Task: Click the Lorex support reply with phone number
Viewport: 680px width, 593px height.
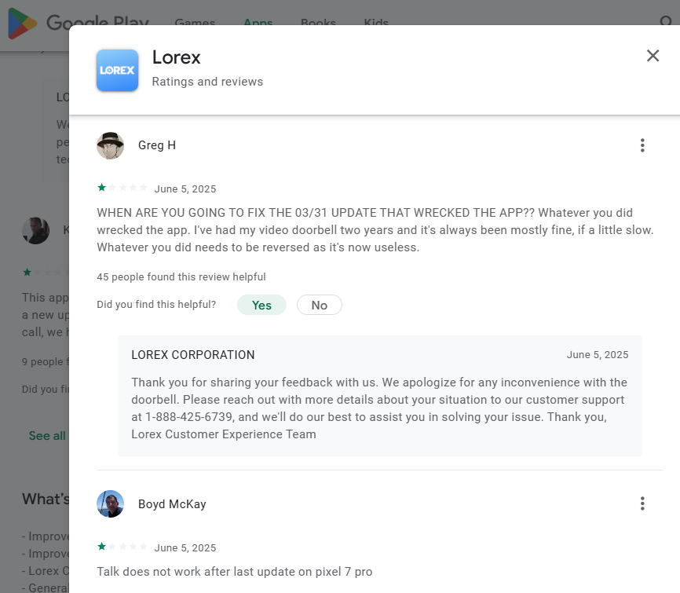Action: (x=379, y=408)
